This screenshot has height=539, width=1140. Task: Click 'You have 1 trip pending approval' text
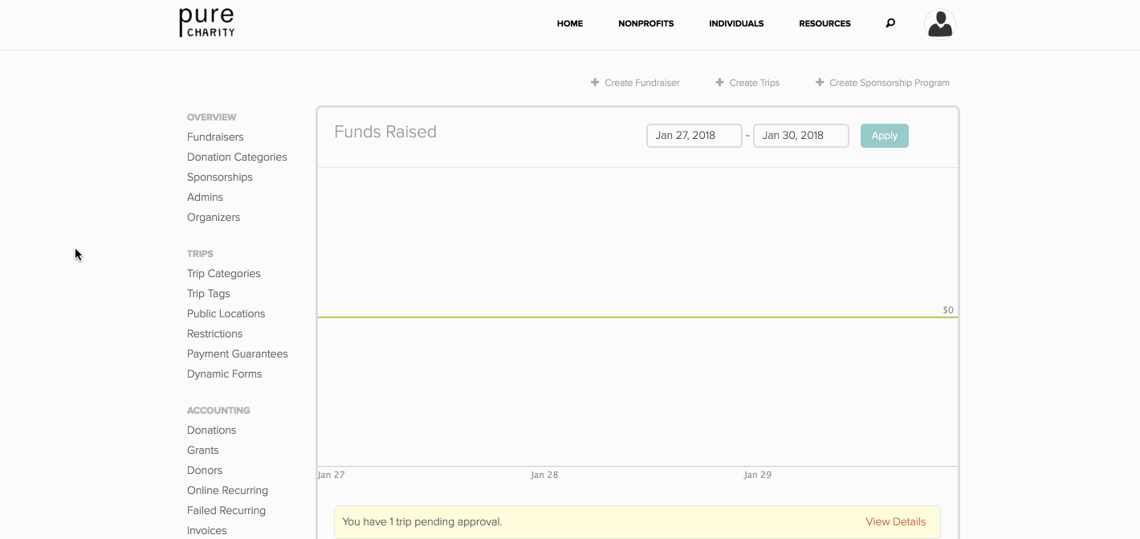pyautogui.click(x=422, y=521)
